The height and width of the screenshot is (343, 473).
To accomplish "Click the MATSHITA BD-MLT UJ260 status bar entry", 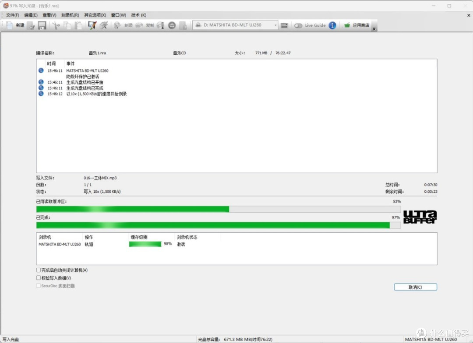I will tap(431, 339).
